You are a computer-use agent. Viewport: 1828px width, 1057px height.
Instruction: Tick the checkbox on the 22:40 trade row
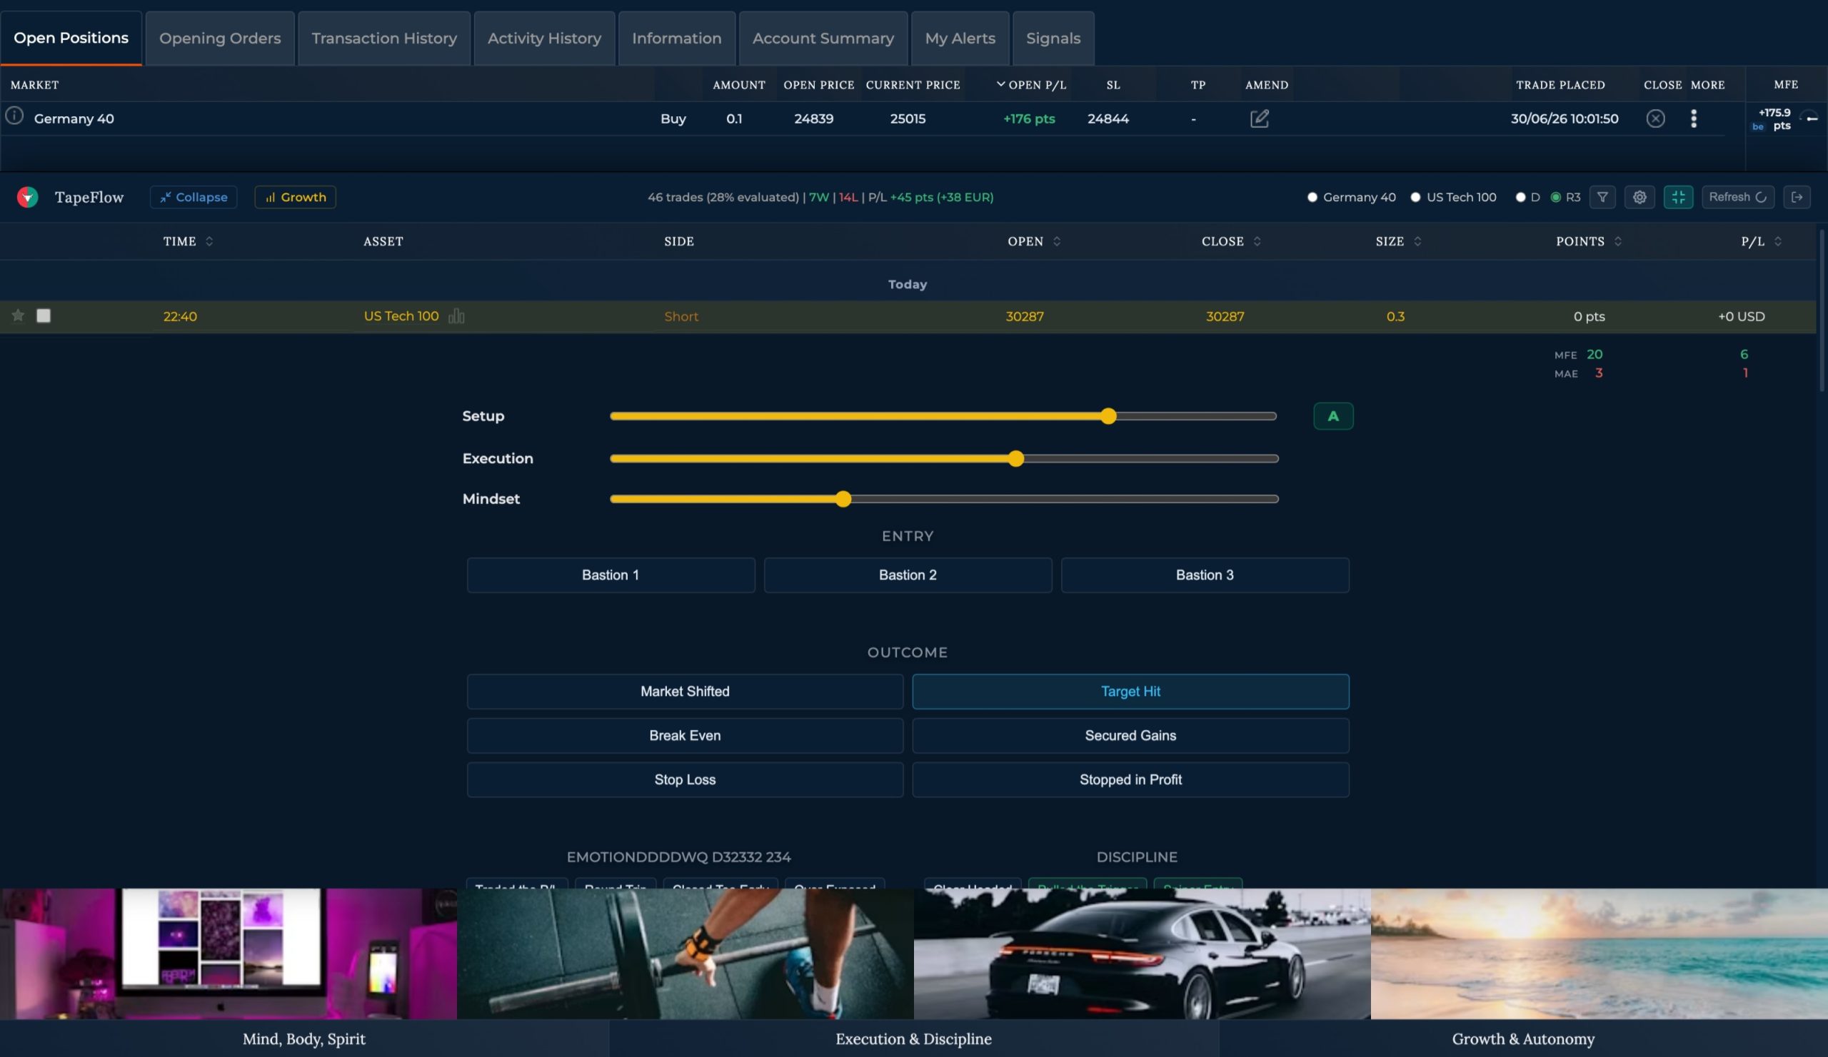coord(44,315)
